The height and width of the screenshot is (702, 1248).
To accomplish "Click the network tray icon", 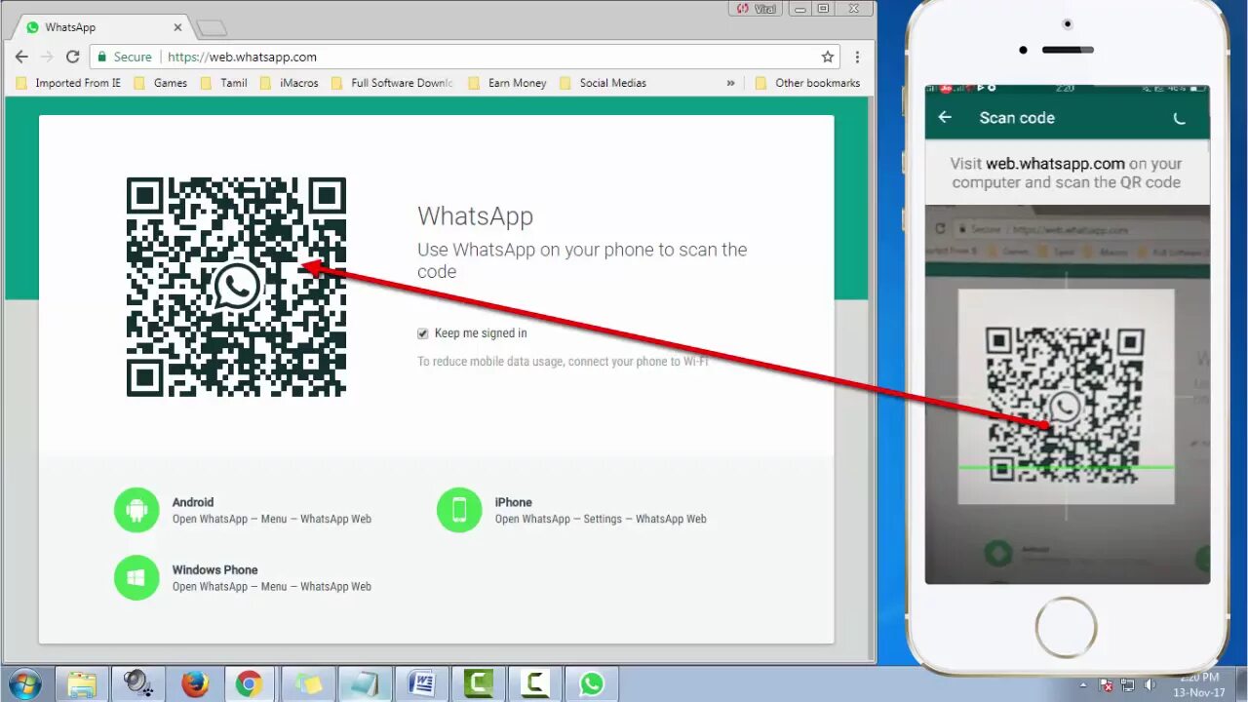I will (1128, 685).
